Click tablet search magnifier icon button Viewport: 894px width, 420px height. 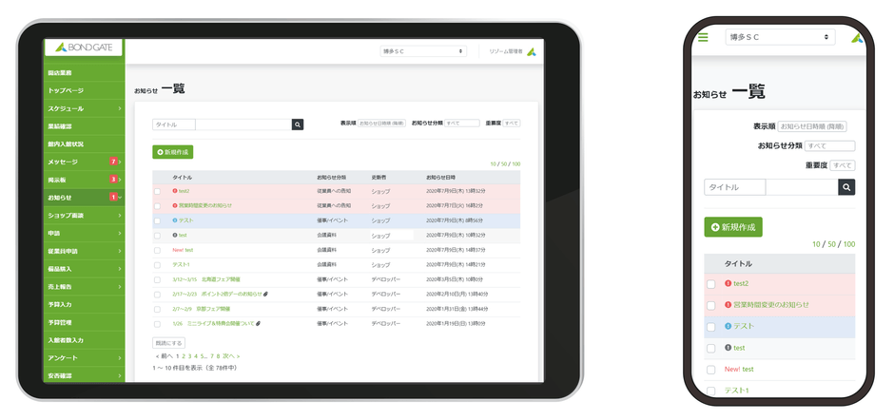pyautogui.click(x=298, y=124)
